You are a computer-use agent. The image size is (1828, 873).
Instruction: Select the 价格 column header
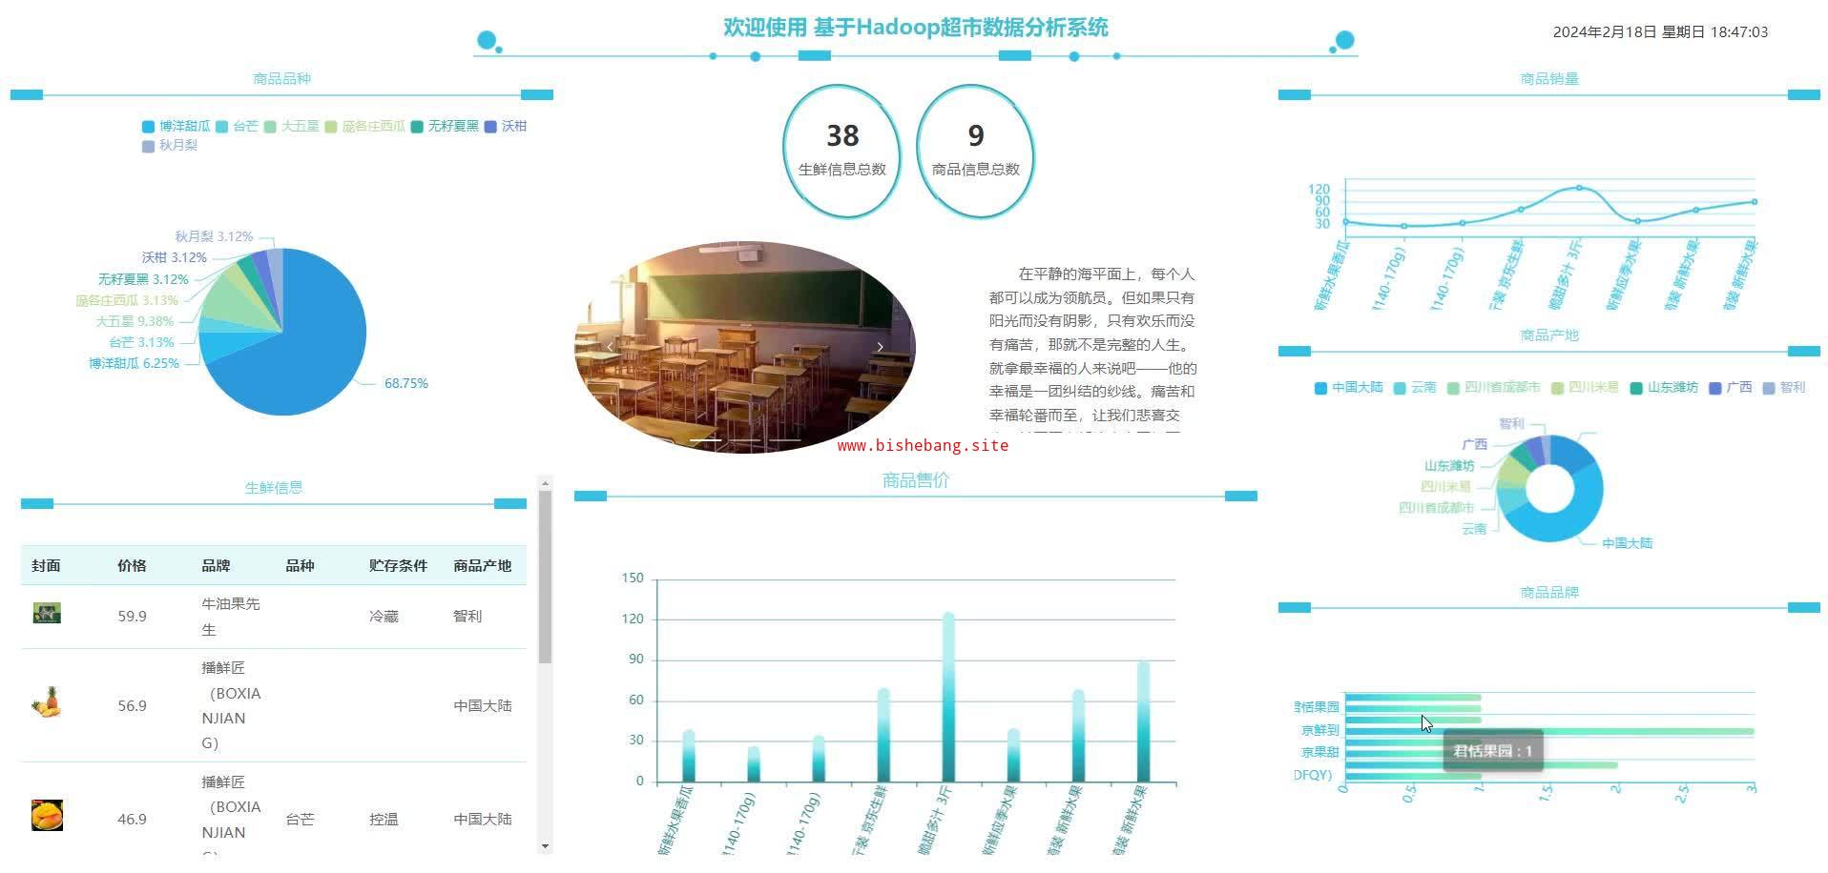coord(132,566)
